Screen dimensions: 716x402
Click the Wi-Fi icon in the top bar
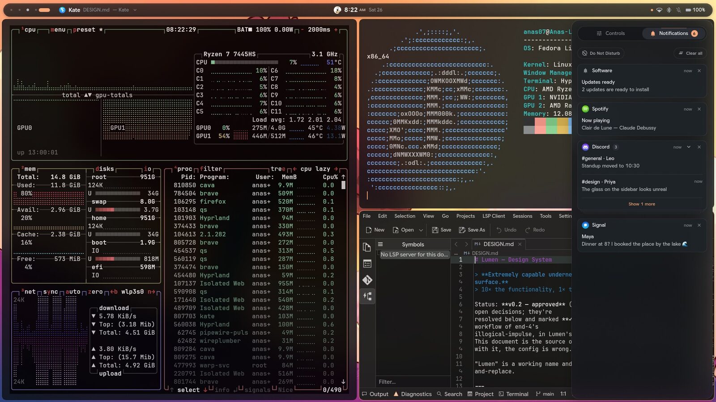[x=659, y=10]
